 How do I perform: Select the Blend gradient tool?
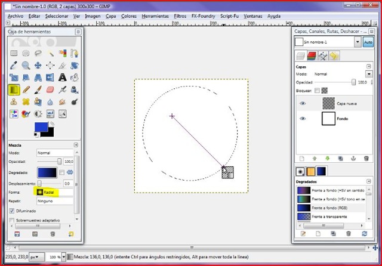[x=14, y=90]
